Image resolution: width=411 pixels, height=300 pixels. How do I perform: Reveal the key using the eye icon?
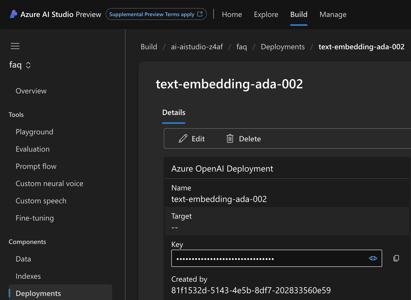[x=373, y=258]
